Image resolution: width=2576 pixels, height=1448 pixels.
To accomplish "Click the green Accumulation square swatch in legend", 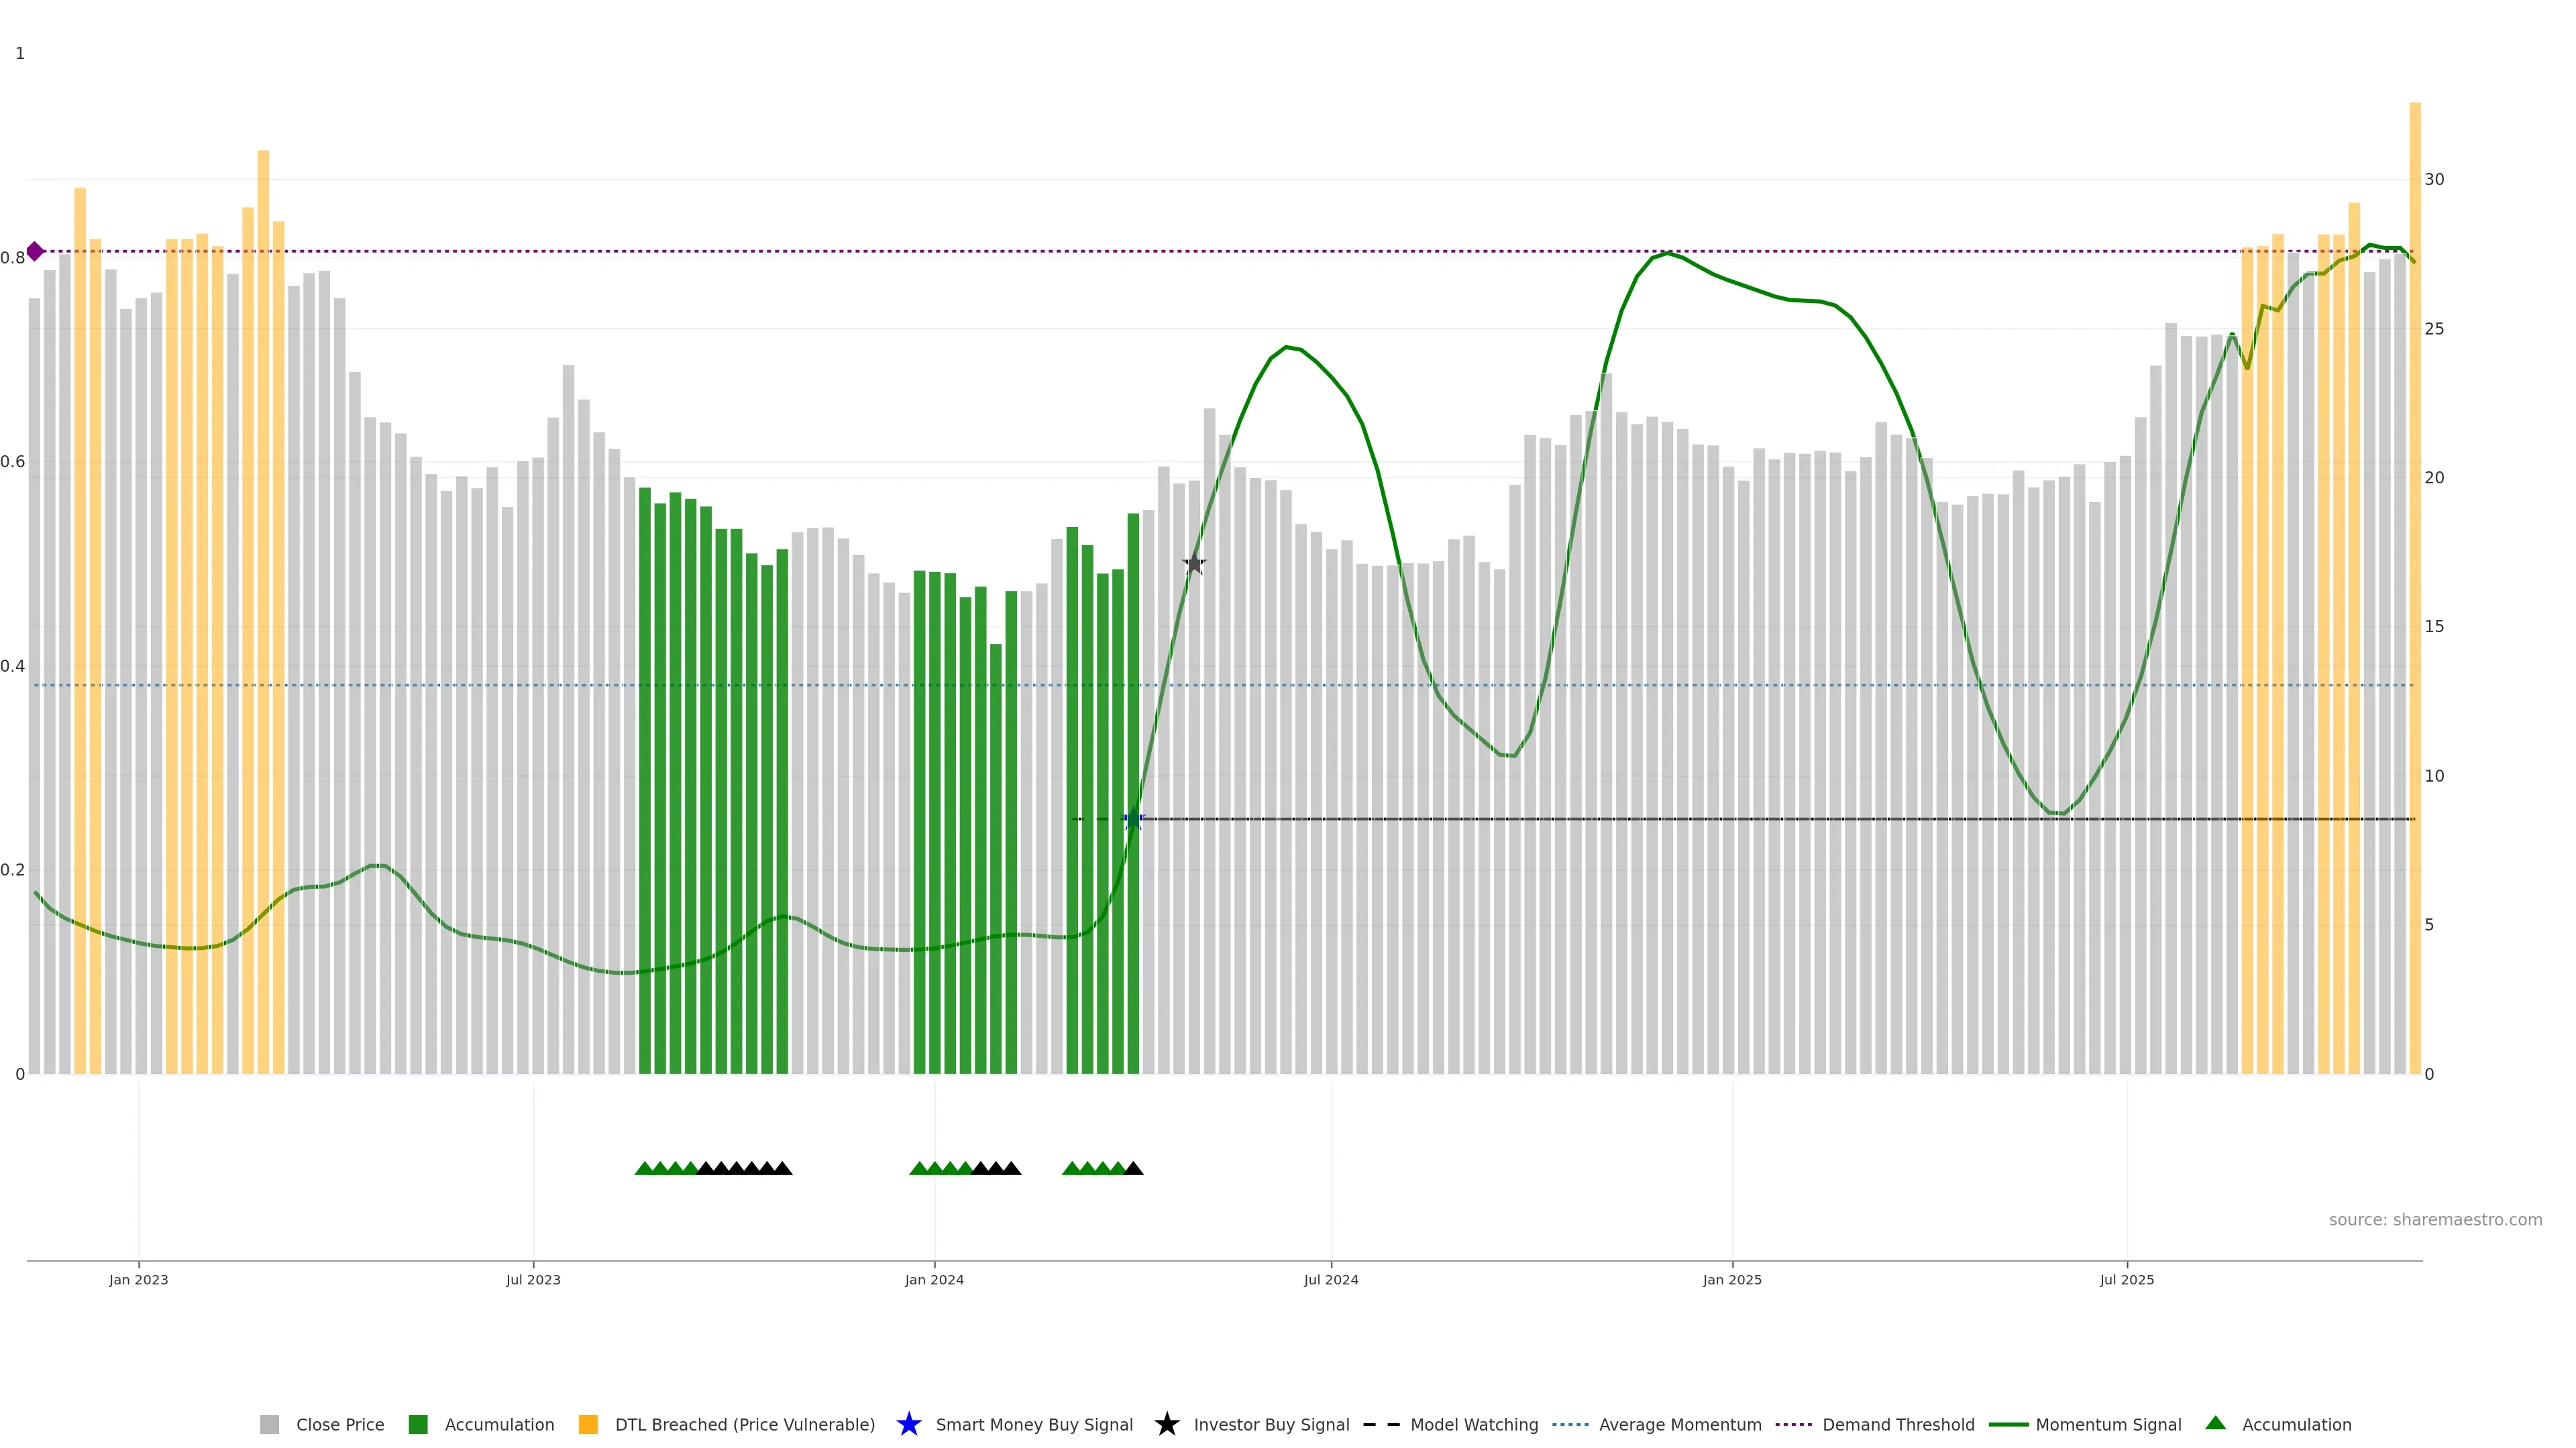I will [x=418, y=1424].
